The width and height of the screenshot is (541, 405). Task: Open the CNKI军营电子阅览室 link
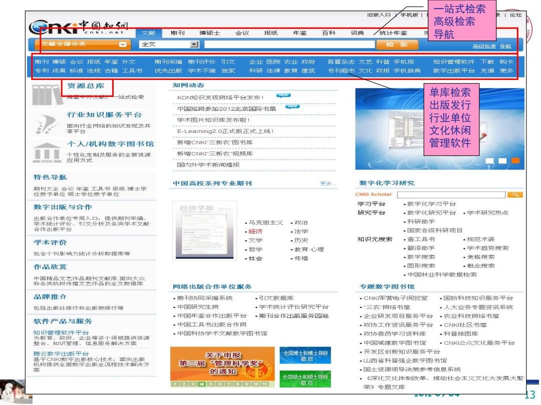click(396, 298)
